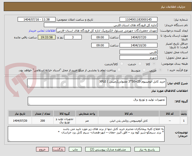Click the resize grip of شرح کلی نیاز box
The height and width of the screenshot is (156, 192).
29,86
